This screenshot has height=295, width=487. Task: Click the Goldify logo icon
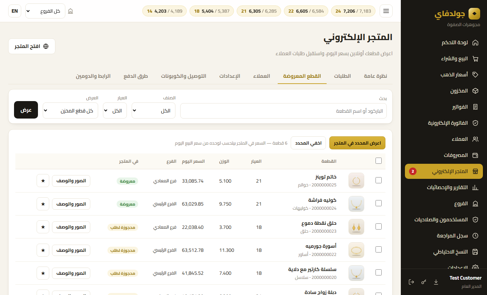coord(474,14)
